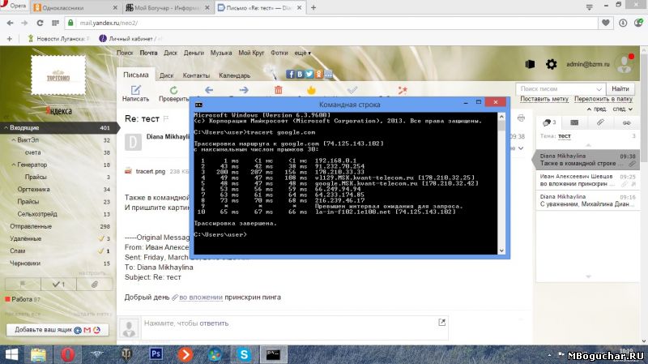Click Переложить в папку link

coord(603,99)
